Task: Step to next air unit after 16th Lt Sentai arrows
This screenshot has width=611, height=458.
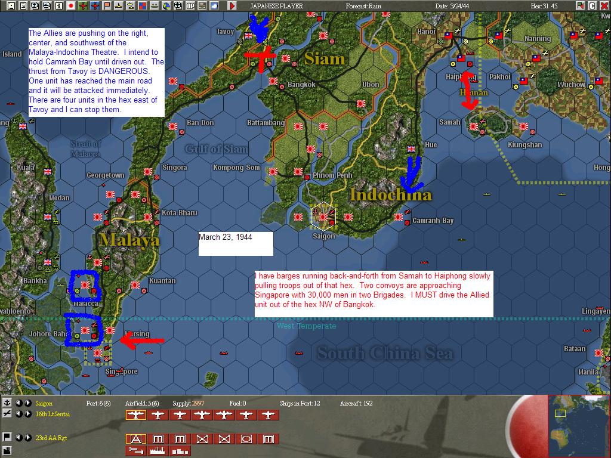Action: 27,414
